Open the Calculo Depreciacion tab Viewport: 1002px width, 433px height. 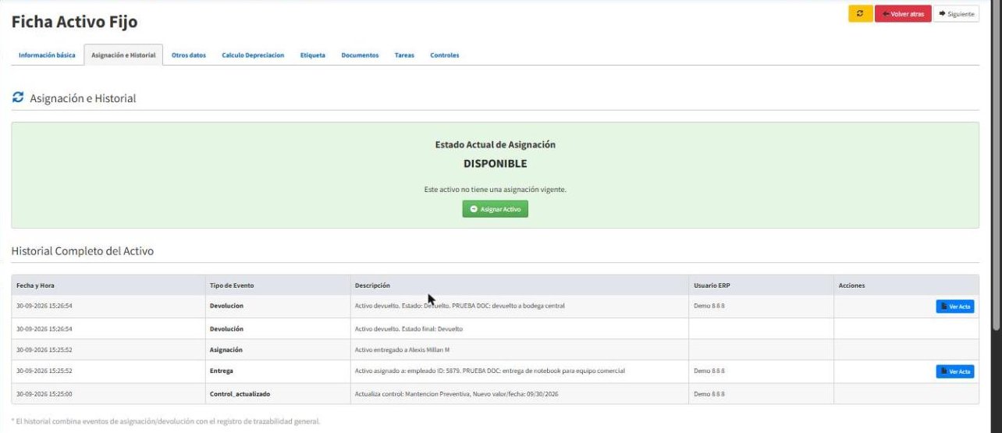pyautogui.click(x=253, y=55)
